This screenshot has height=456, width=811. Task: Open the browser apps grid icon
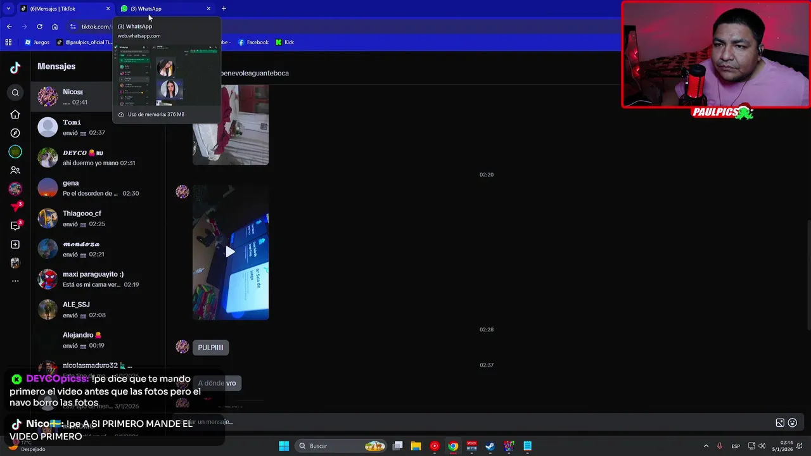click(x=8, y=42)
